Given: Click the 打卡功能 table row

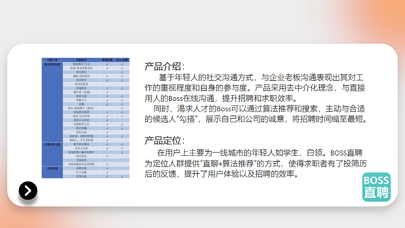Looking at the screenshot, I should click(x=96, y=172).
